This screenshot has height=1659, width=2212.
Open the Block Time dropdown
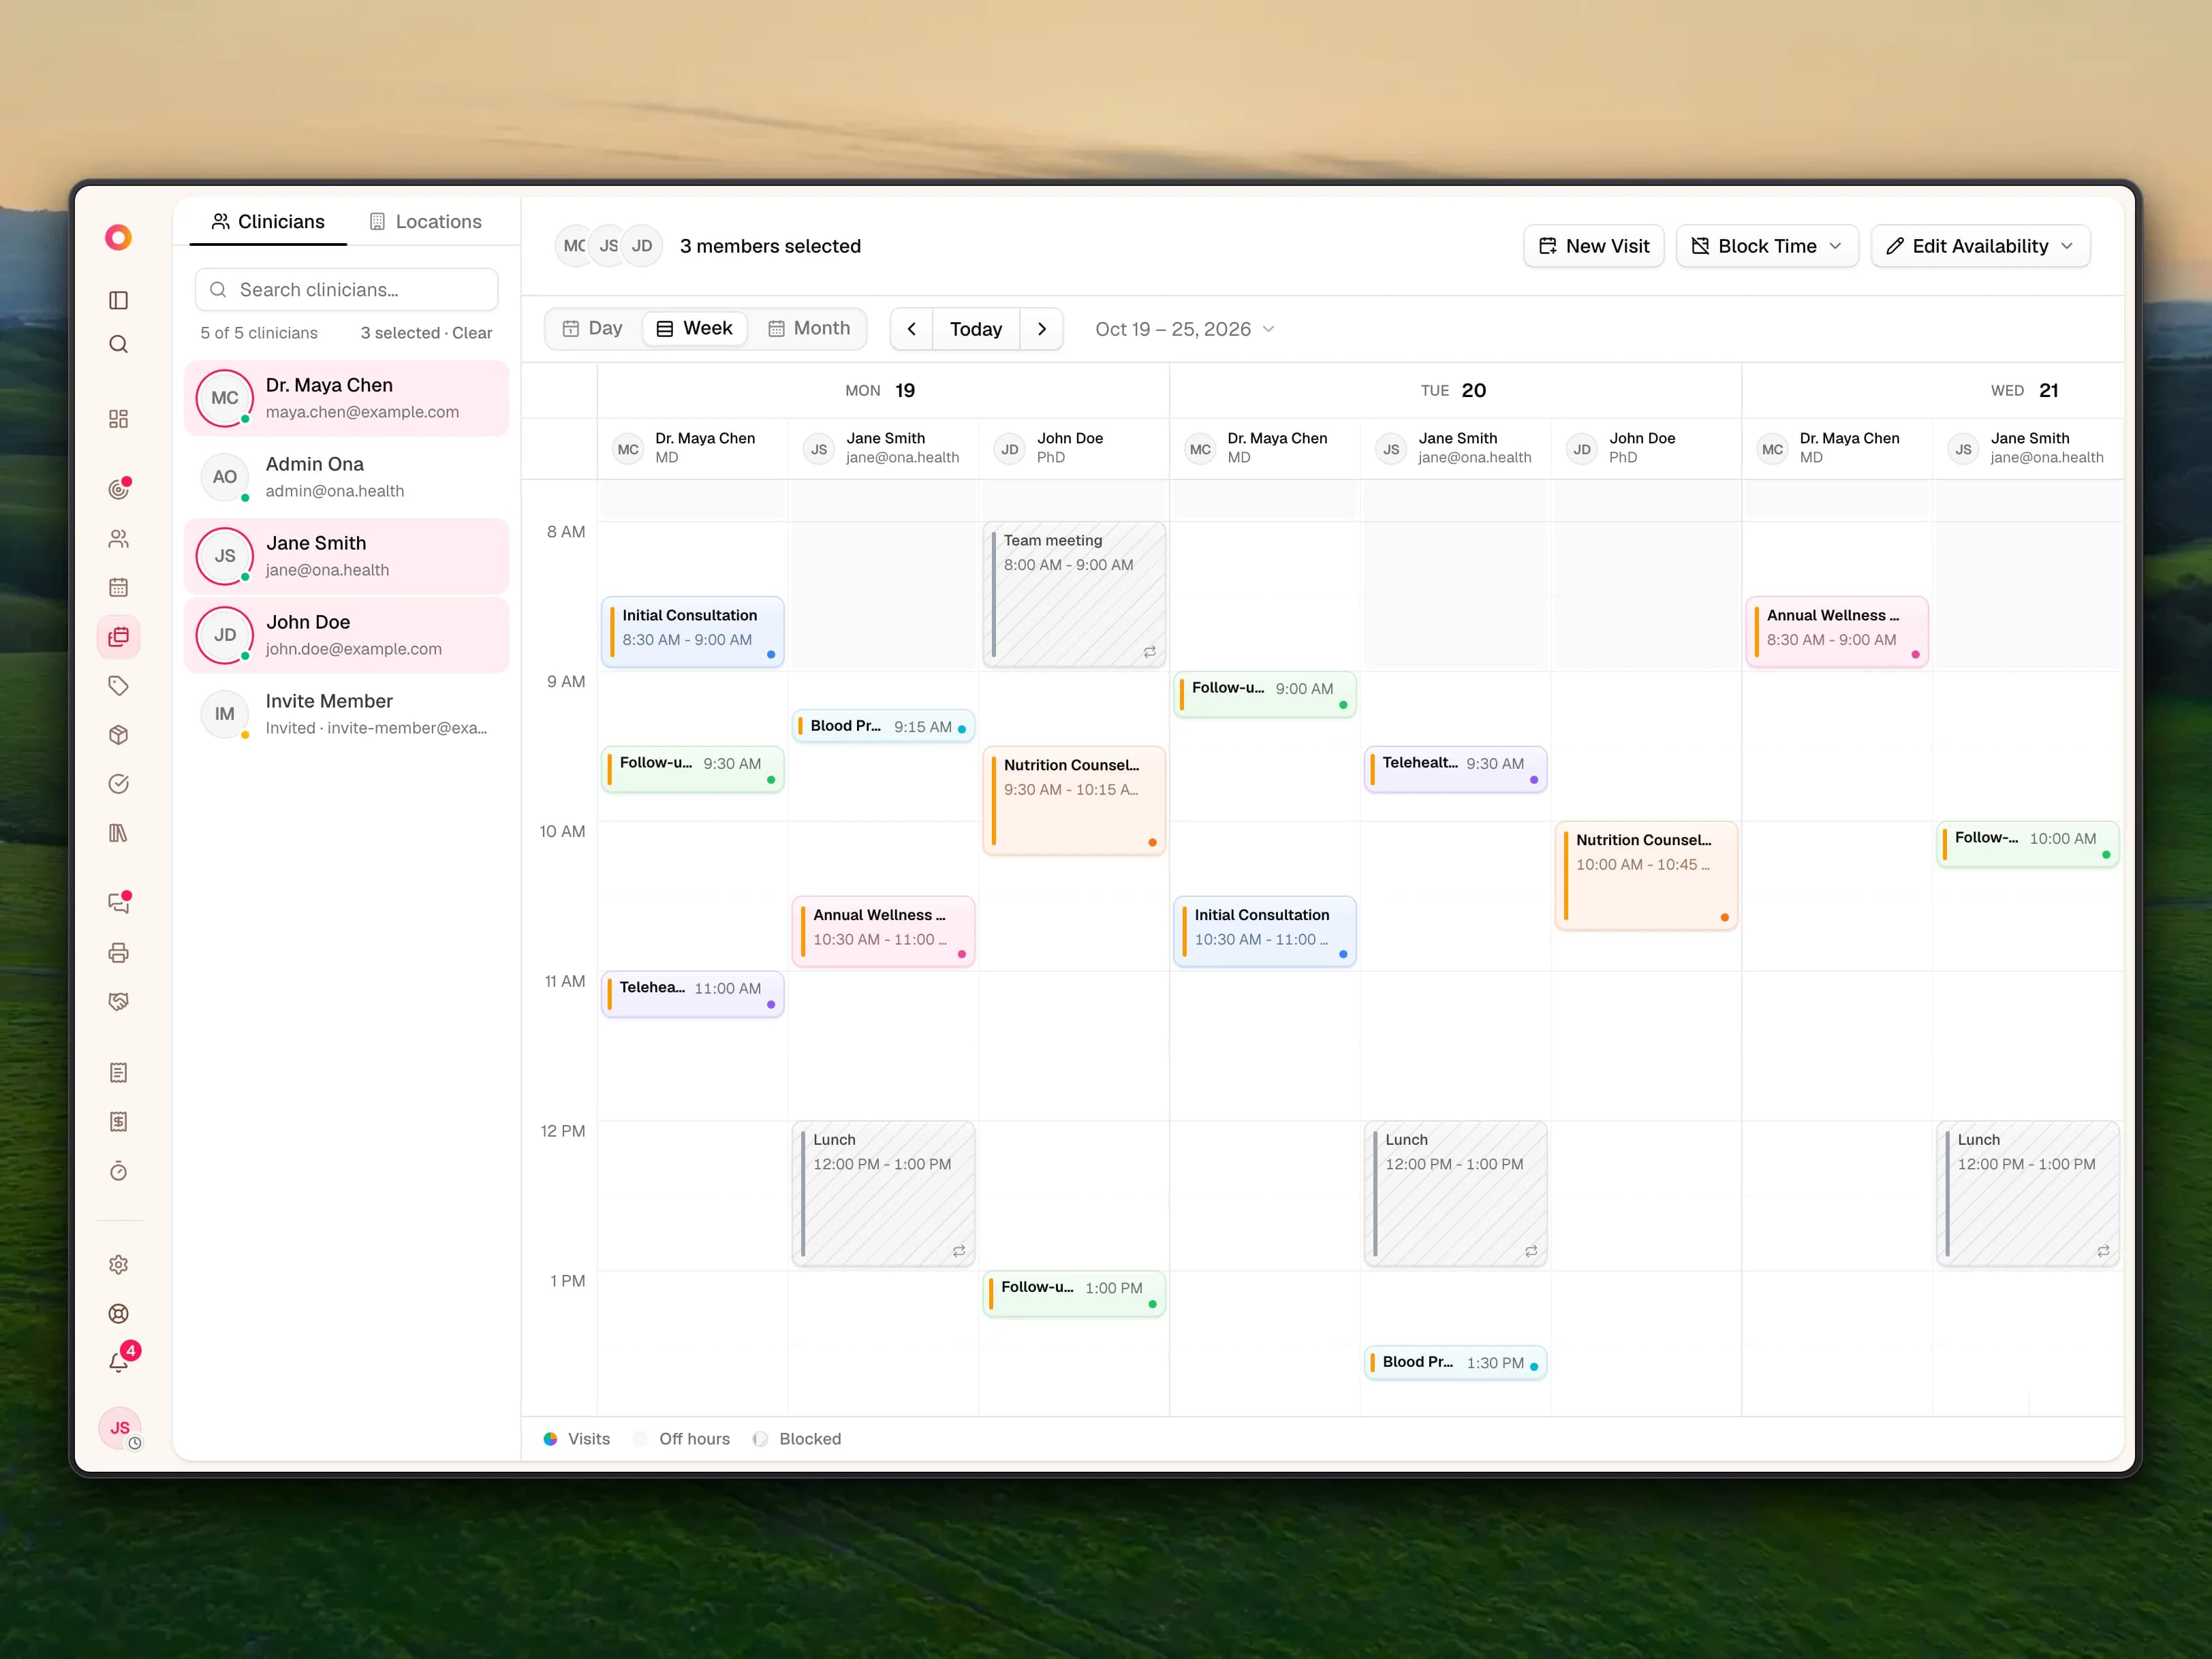[x=1766, y=246]
